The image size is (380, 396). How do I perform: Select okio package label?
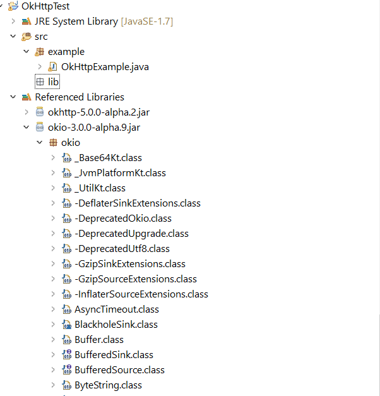point(71,143)
